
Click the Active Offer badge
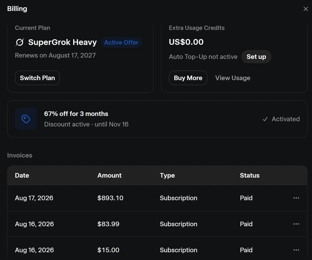point(121,42)
